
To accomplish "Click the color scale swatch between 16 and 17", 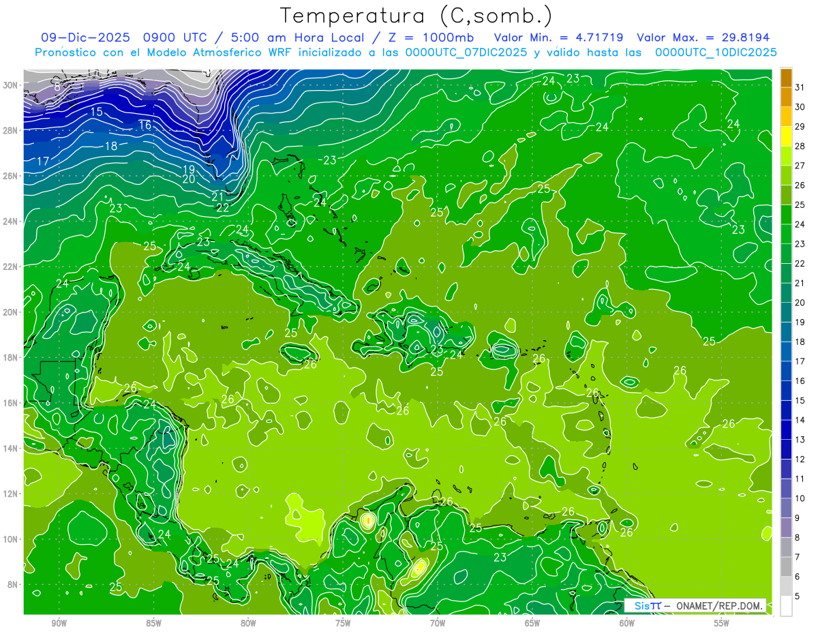I will coord(786,371).
